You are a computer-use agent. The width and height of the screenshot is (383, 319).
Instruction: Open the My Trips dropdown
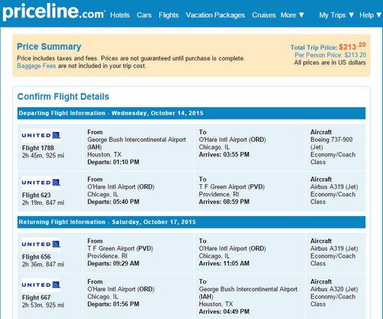tap(336, 15)
